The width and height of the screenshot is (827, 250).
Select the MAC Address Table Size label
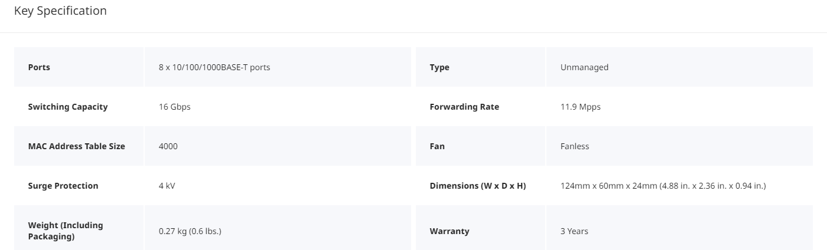(77, 146)
